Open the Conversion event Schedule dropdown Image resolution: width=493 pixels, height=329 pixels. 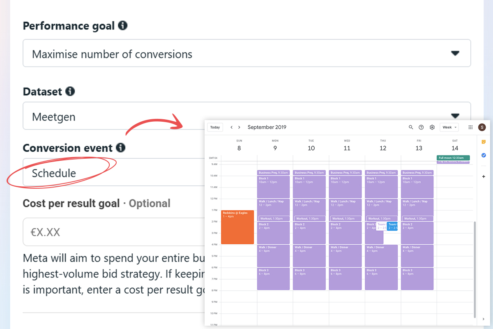pyautogui.click(x=111, y=173)
